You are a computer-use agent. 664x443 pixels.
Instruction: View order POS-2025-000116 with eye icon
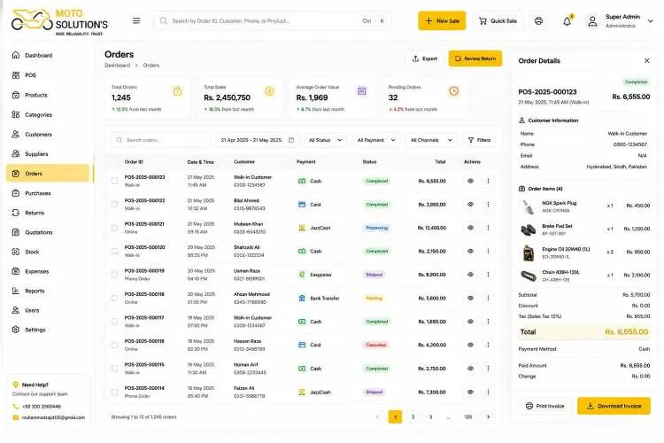(470, 345)
